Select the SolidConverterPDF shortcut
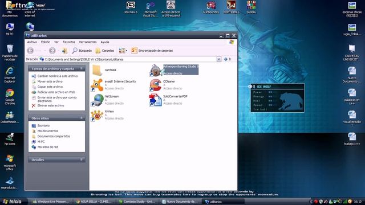This screenshot has width=365, height=205. pyautogui.click(x=169, y=100)
